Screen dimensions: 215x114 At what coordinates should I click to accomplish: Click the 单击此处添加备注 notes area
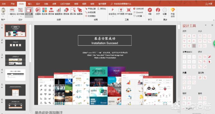[x=49, y=112]
